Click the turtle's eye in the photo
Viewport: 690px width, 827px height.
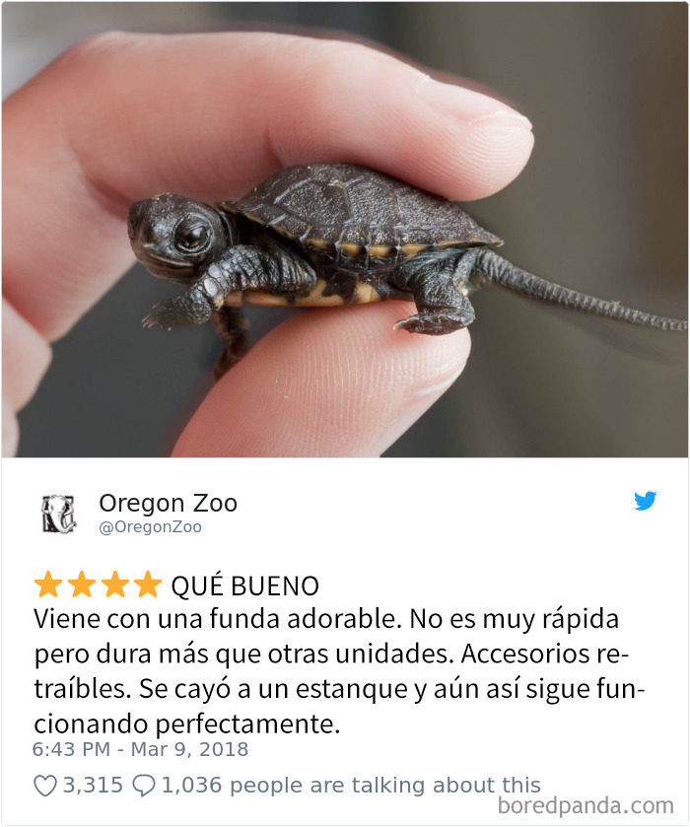tap(191, 236)
